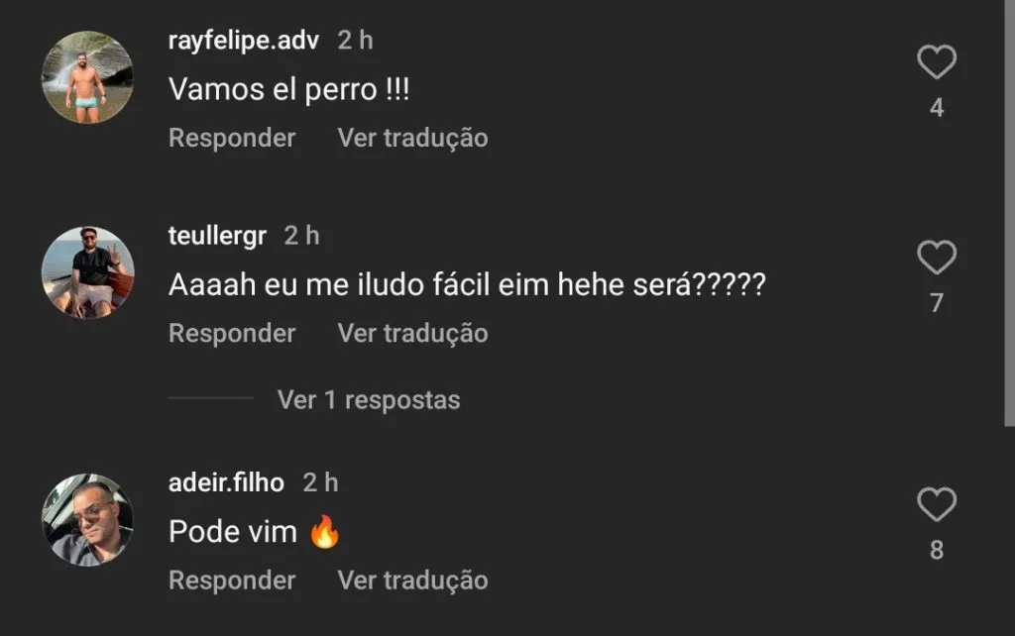Image resolution: width=1015 pixels, height=636 pixels.
Task: View the 8 likes count on adeir.filho's comment
Action: pos(937,550)
